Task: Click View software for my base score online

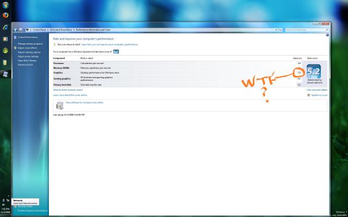Action: click(x=85, y=103)
